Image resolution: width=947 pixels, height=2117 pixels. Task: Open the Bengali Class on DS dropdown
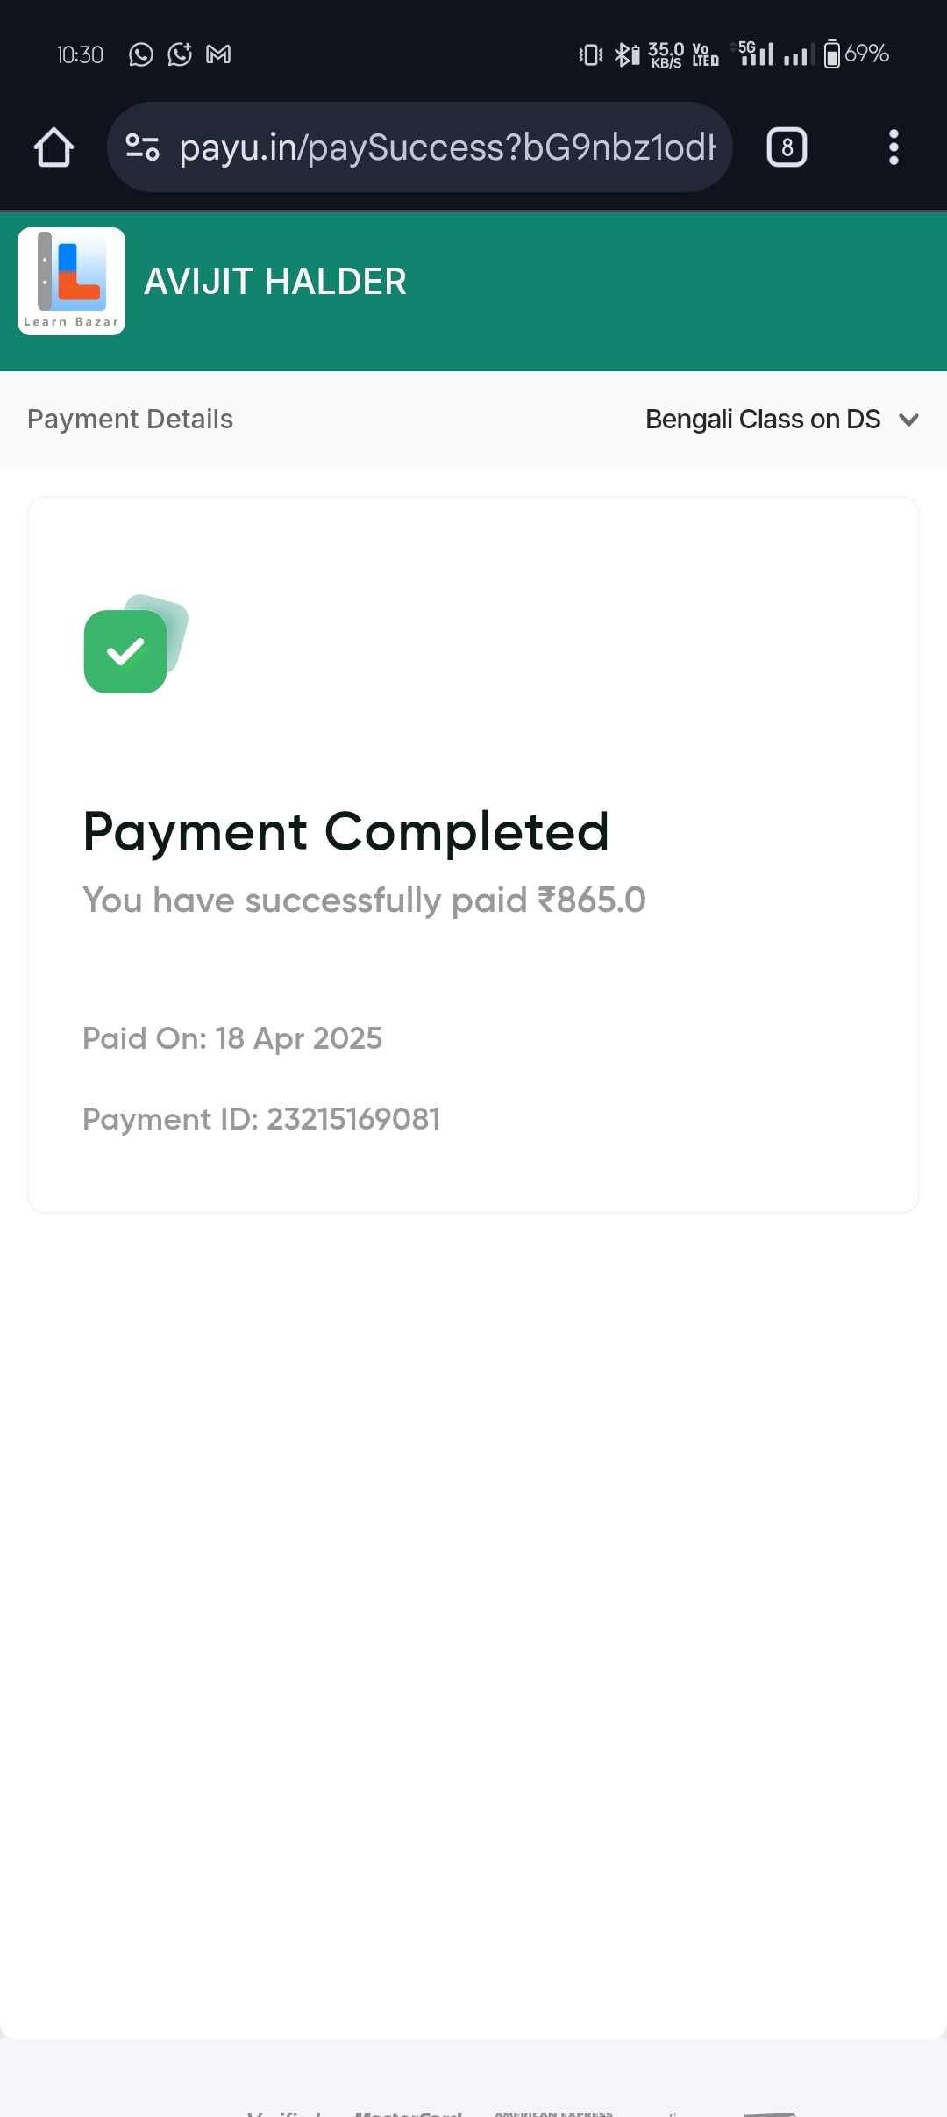click(x=763, y=420)
